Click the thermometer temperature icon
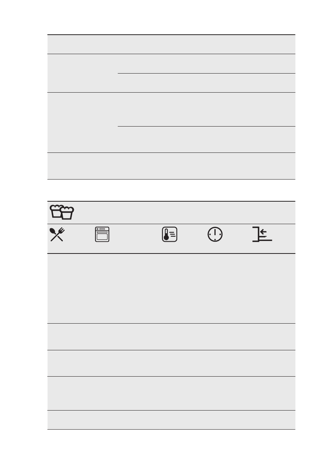 (170, 234)
